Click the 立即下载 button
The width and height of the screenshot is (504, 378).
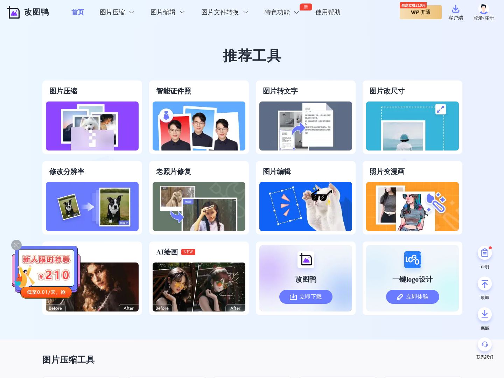coord(306,297)
